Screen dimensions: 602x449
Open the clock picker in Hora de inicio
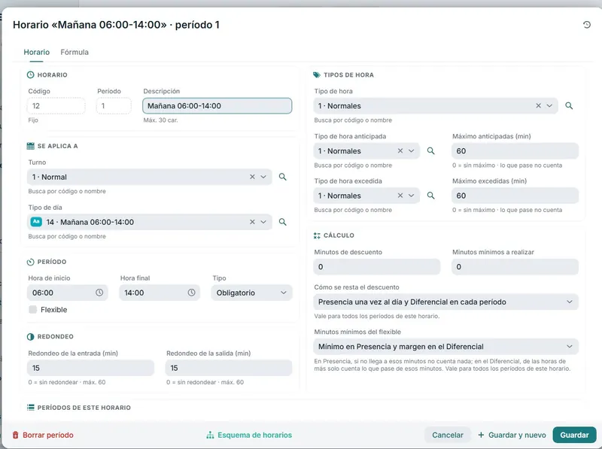point(99,293)
